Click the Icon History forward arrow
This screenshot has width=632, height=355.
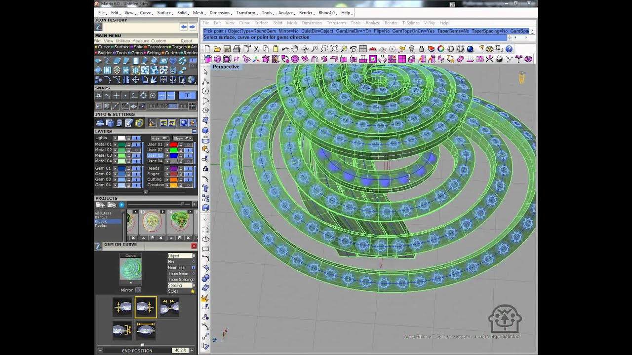coord(192,27)
